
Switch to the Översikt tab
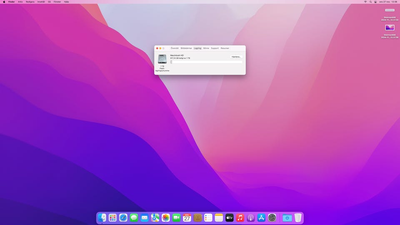click(175, 48)
